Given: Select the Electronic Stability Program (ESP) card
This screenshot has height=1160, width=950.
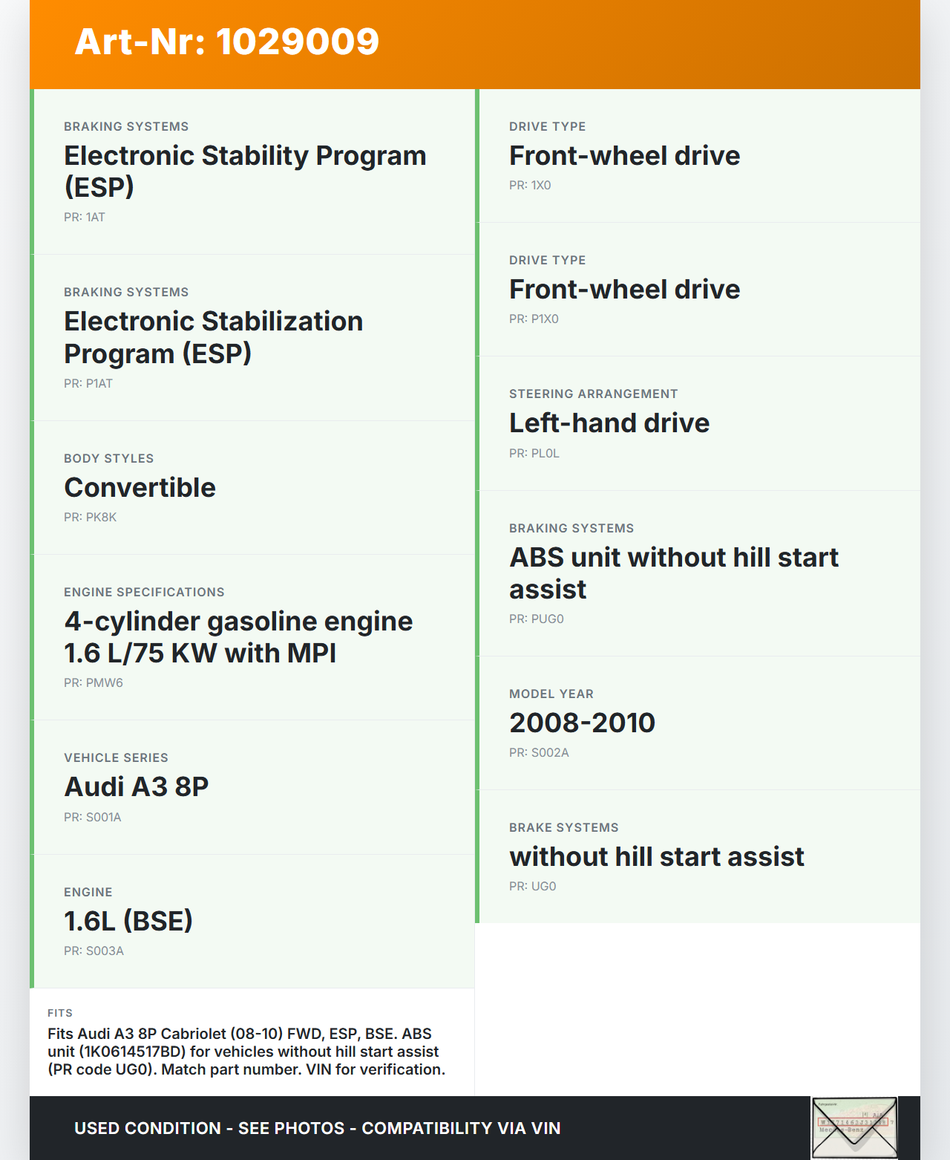Looking at the screenshot, I should pyautogui.click(x=252, y=172).
